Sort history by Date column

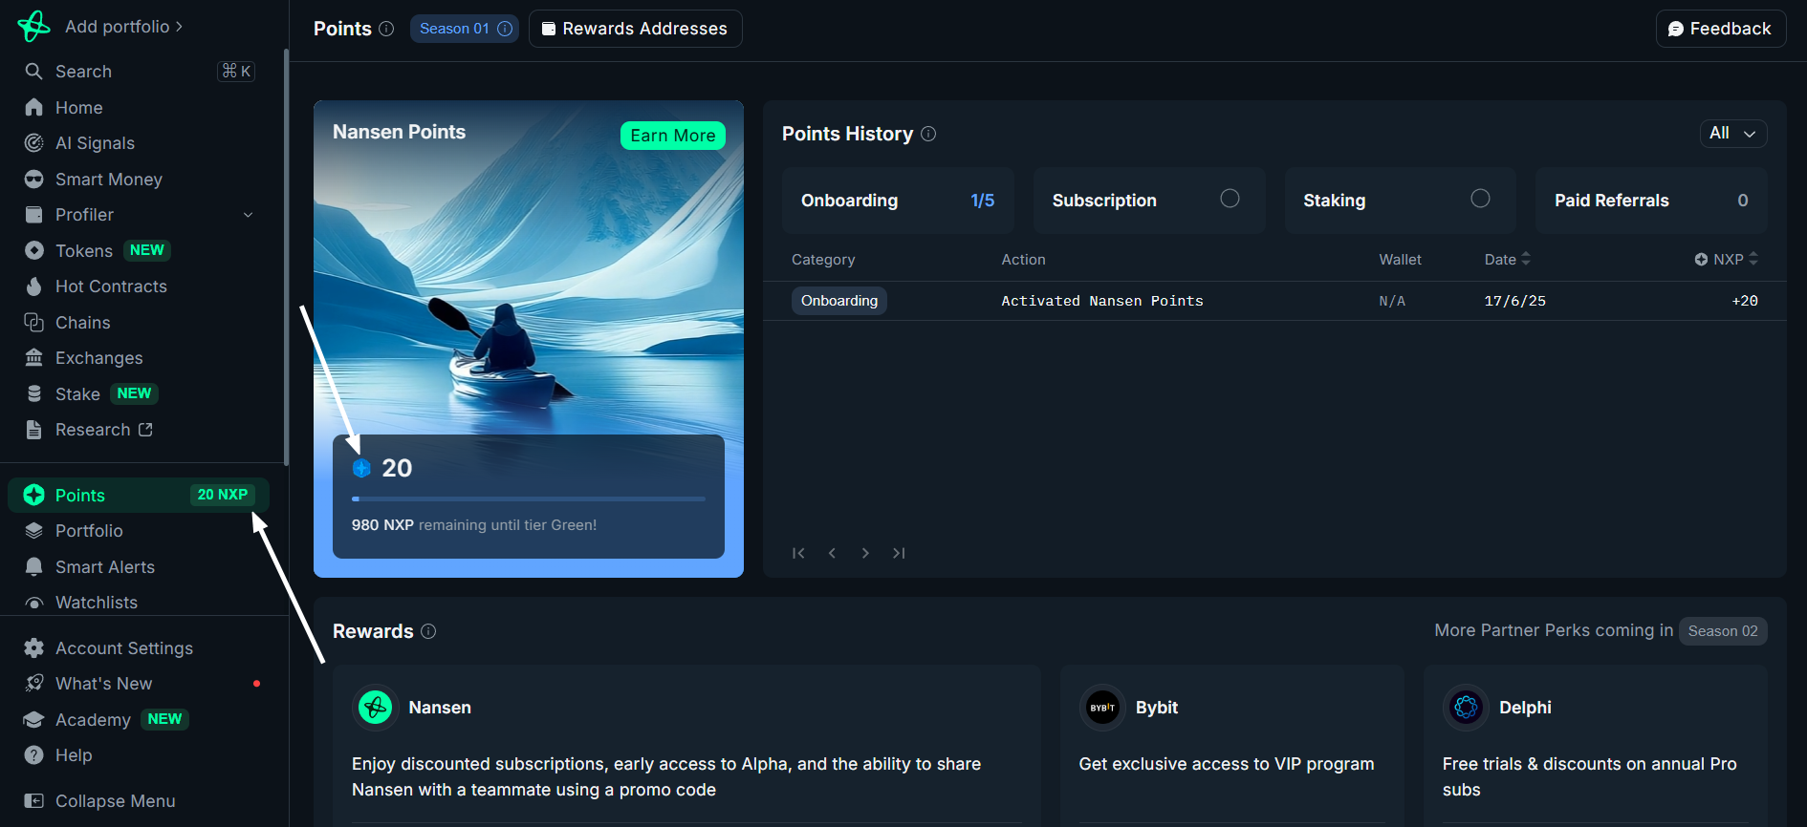pos(1507,260)
